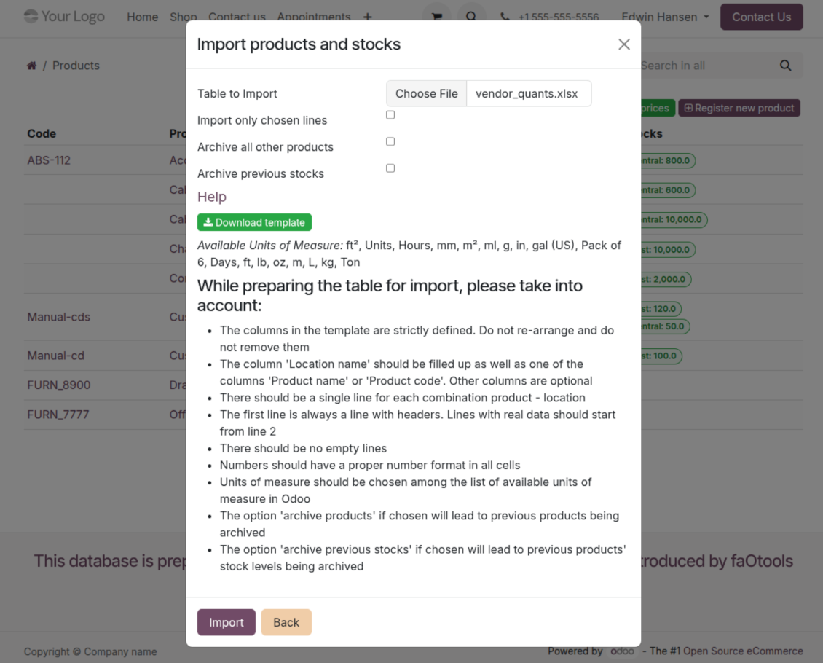
Task: Click the Download template button
Action: [x=254, y=222]
